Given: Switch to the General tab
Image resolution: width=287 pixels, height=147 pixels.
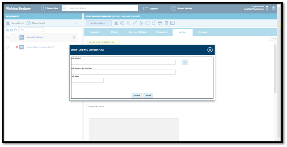Looking at the screenshot, I should click(x=94, y=32).
